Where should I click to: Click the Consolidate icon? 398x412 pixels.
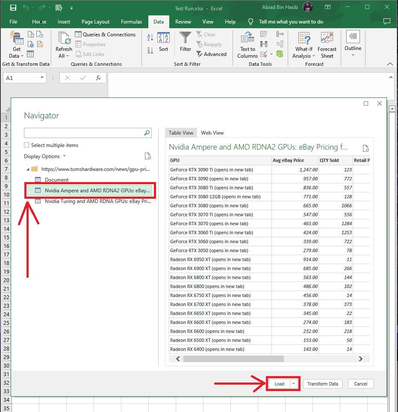(280, 34)
